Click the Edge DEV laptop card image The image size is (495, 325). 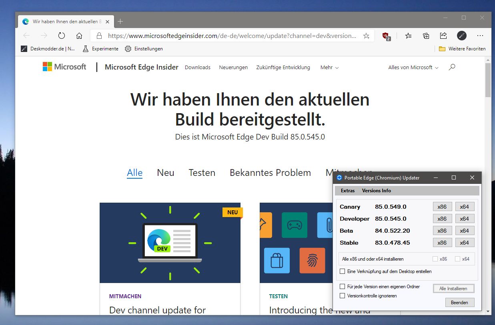click(x=170, y=243)
